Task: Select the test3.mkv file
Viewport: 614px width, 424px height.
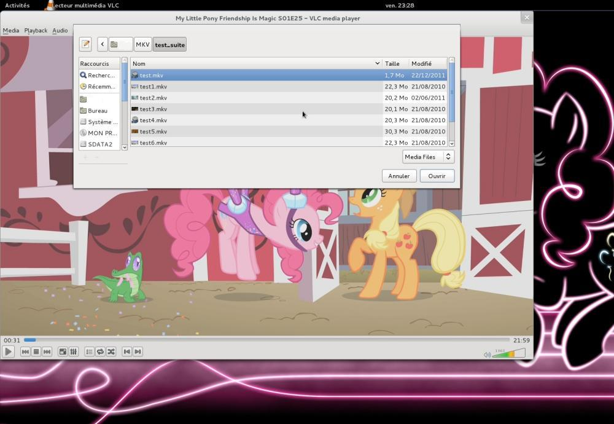Action: [x=153, y=109]
